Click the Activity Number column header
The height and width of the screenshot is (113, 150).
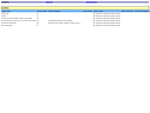[x=42, y=11]
